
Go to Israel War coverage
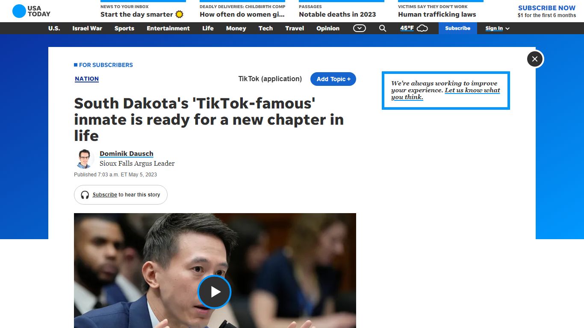(x=87, y=28)
